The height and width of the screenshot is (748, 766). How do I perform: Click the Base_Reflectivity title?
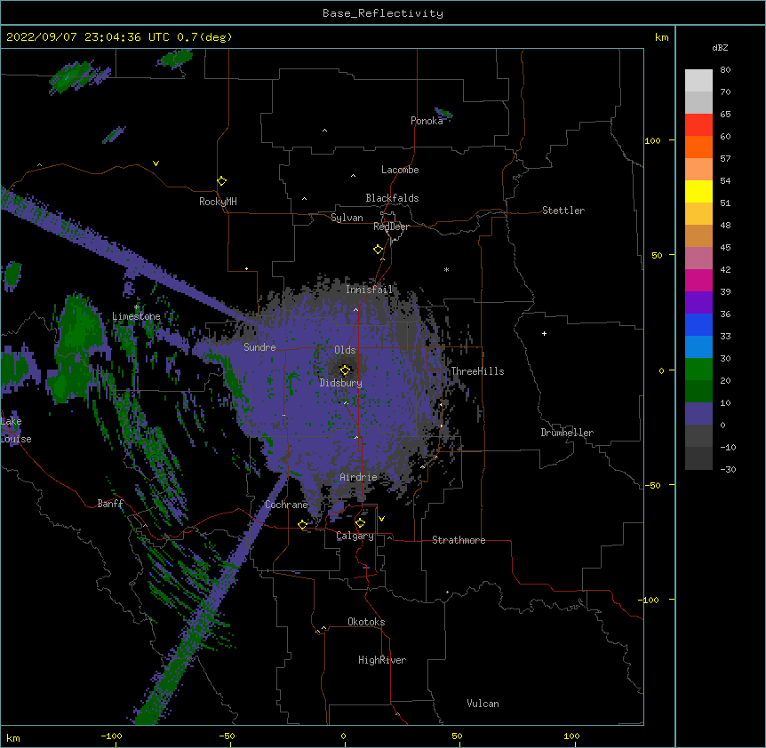pyautogui.click(x=383, y=13)
